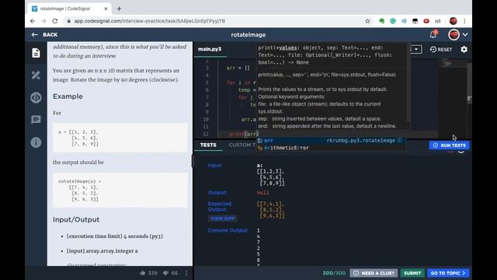Image resolution: width=497 pixels, height=280 pixels.
Task: Close the rotateImage browser tab
Action: [x=106, y=9]
